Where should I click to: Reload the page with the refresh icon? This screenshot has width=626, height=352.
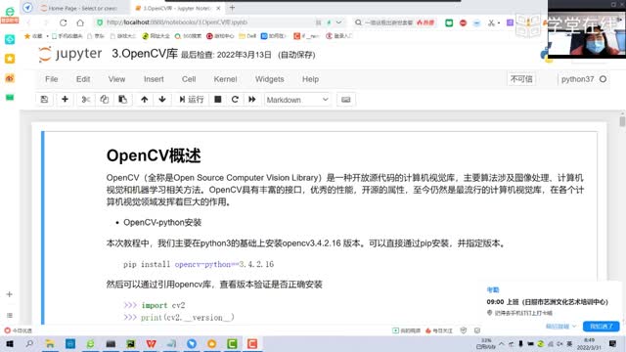point(63,22)
